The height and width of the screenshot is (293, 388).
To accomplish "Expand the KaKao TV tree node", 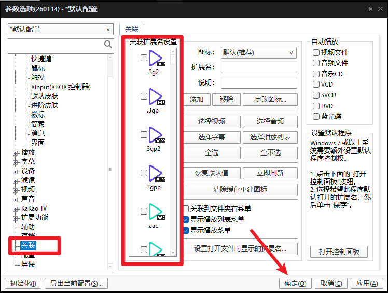I will point(16,209).
